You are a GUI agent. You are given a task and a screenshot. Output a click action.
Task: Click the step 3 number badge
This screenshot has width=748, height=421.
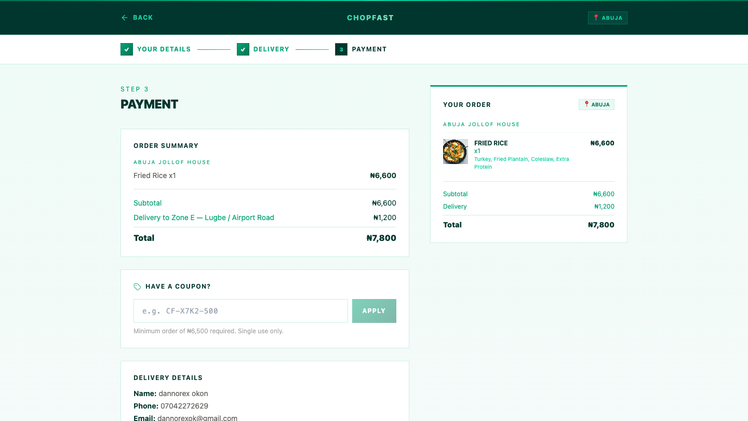[x=341, y=49]
